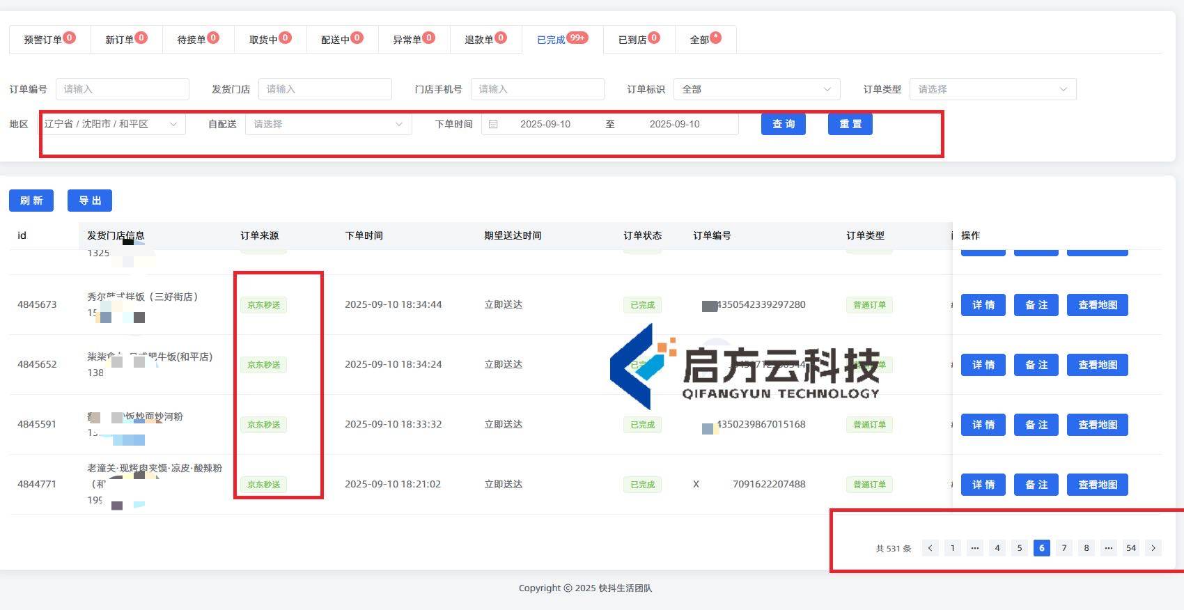This screenshot has height=610, width=1184.
Task: Click the 下单时间 column header
Action: pos(364,235)
